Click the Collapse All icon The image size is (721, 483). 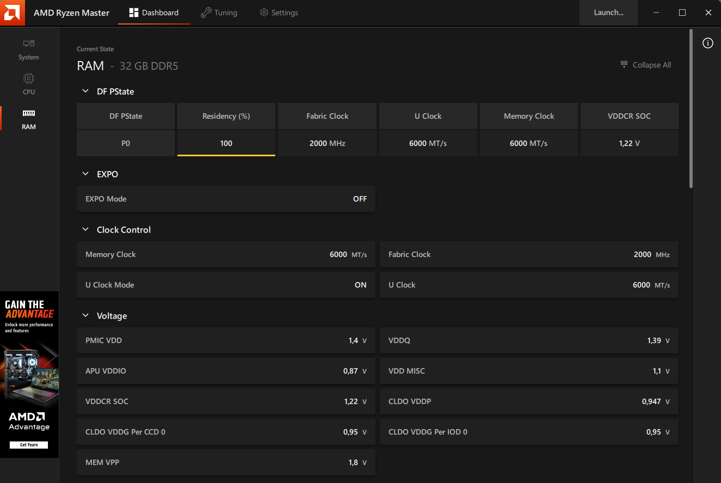pyautogui.click(x=624, y=65)
